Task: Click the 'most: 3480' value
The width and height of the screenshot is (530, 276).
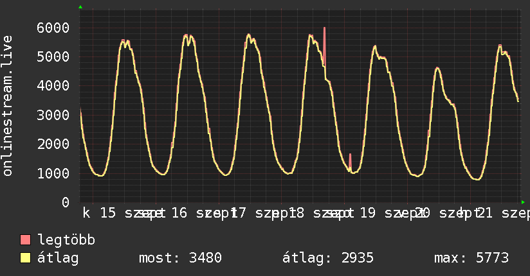Action: point(180,258)
